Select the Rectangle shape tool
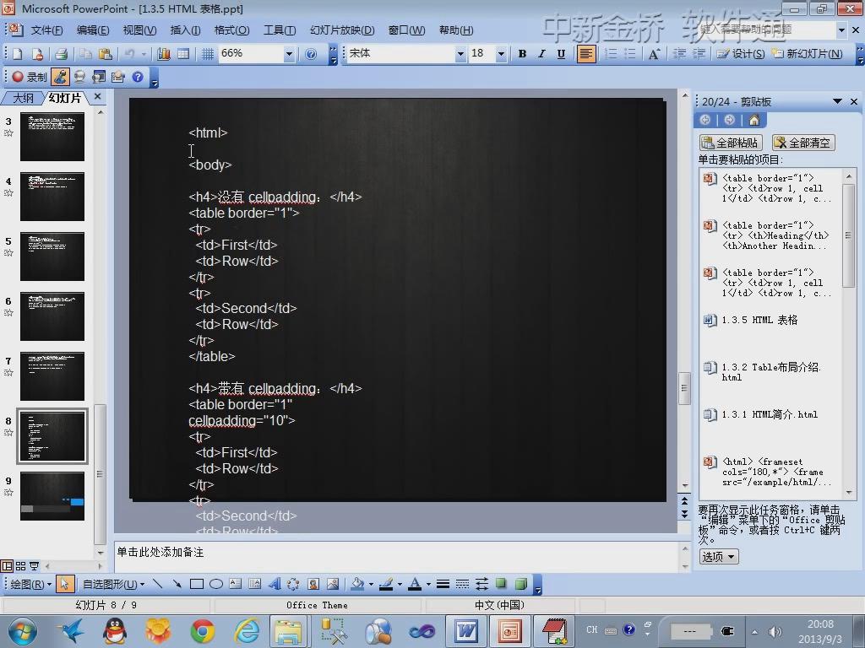This screenshot has width=865, height=648. click(196, 584)
